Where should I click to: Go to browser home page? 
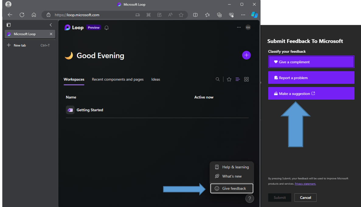[34, 15]
